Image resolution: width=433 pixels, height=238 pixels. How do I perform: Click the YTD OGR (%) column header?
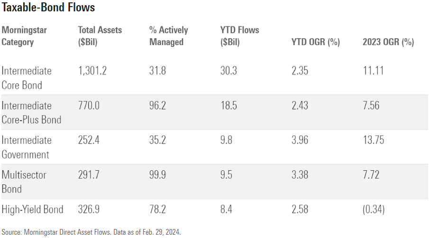point(315,42)
